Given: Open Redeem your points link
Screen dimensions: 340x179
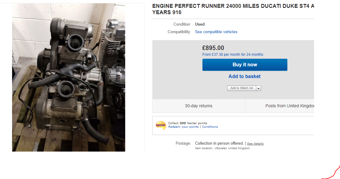Looking at the screenshot, I should (183, 127).
